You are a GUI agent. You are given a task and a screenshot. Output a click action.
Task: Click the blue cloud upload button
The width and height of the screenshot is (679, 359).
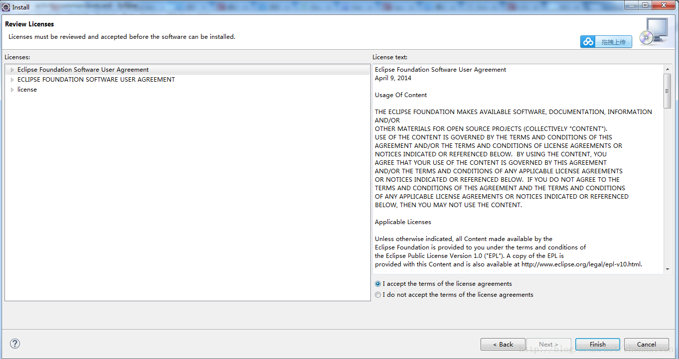pyautogui.click(x=606, y=42)
